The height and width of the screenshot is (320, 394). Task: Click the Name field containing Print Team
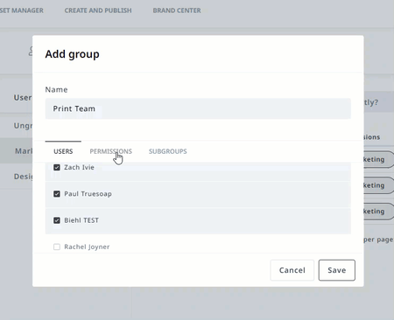(x=198, y=108)
